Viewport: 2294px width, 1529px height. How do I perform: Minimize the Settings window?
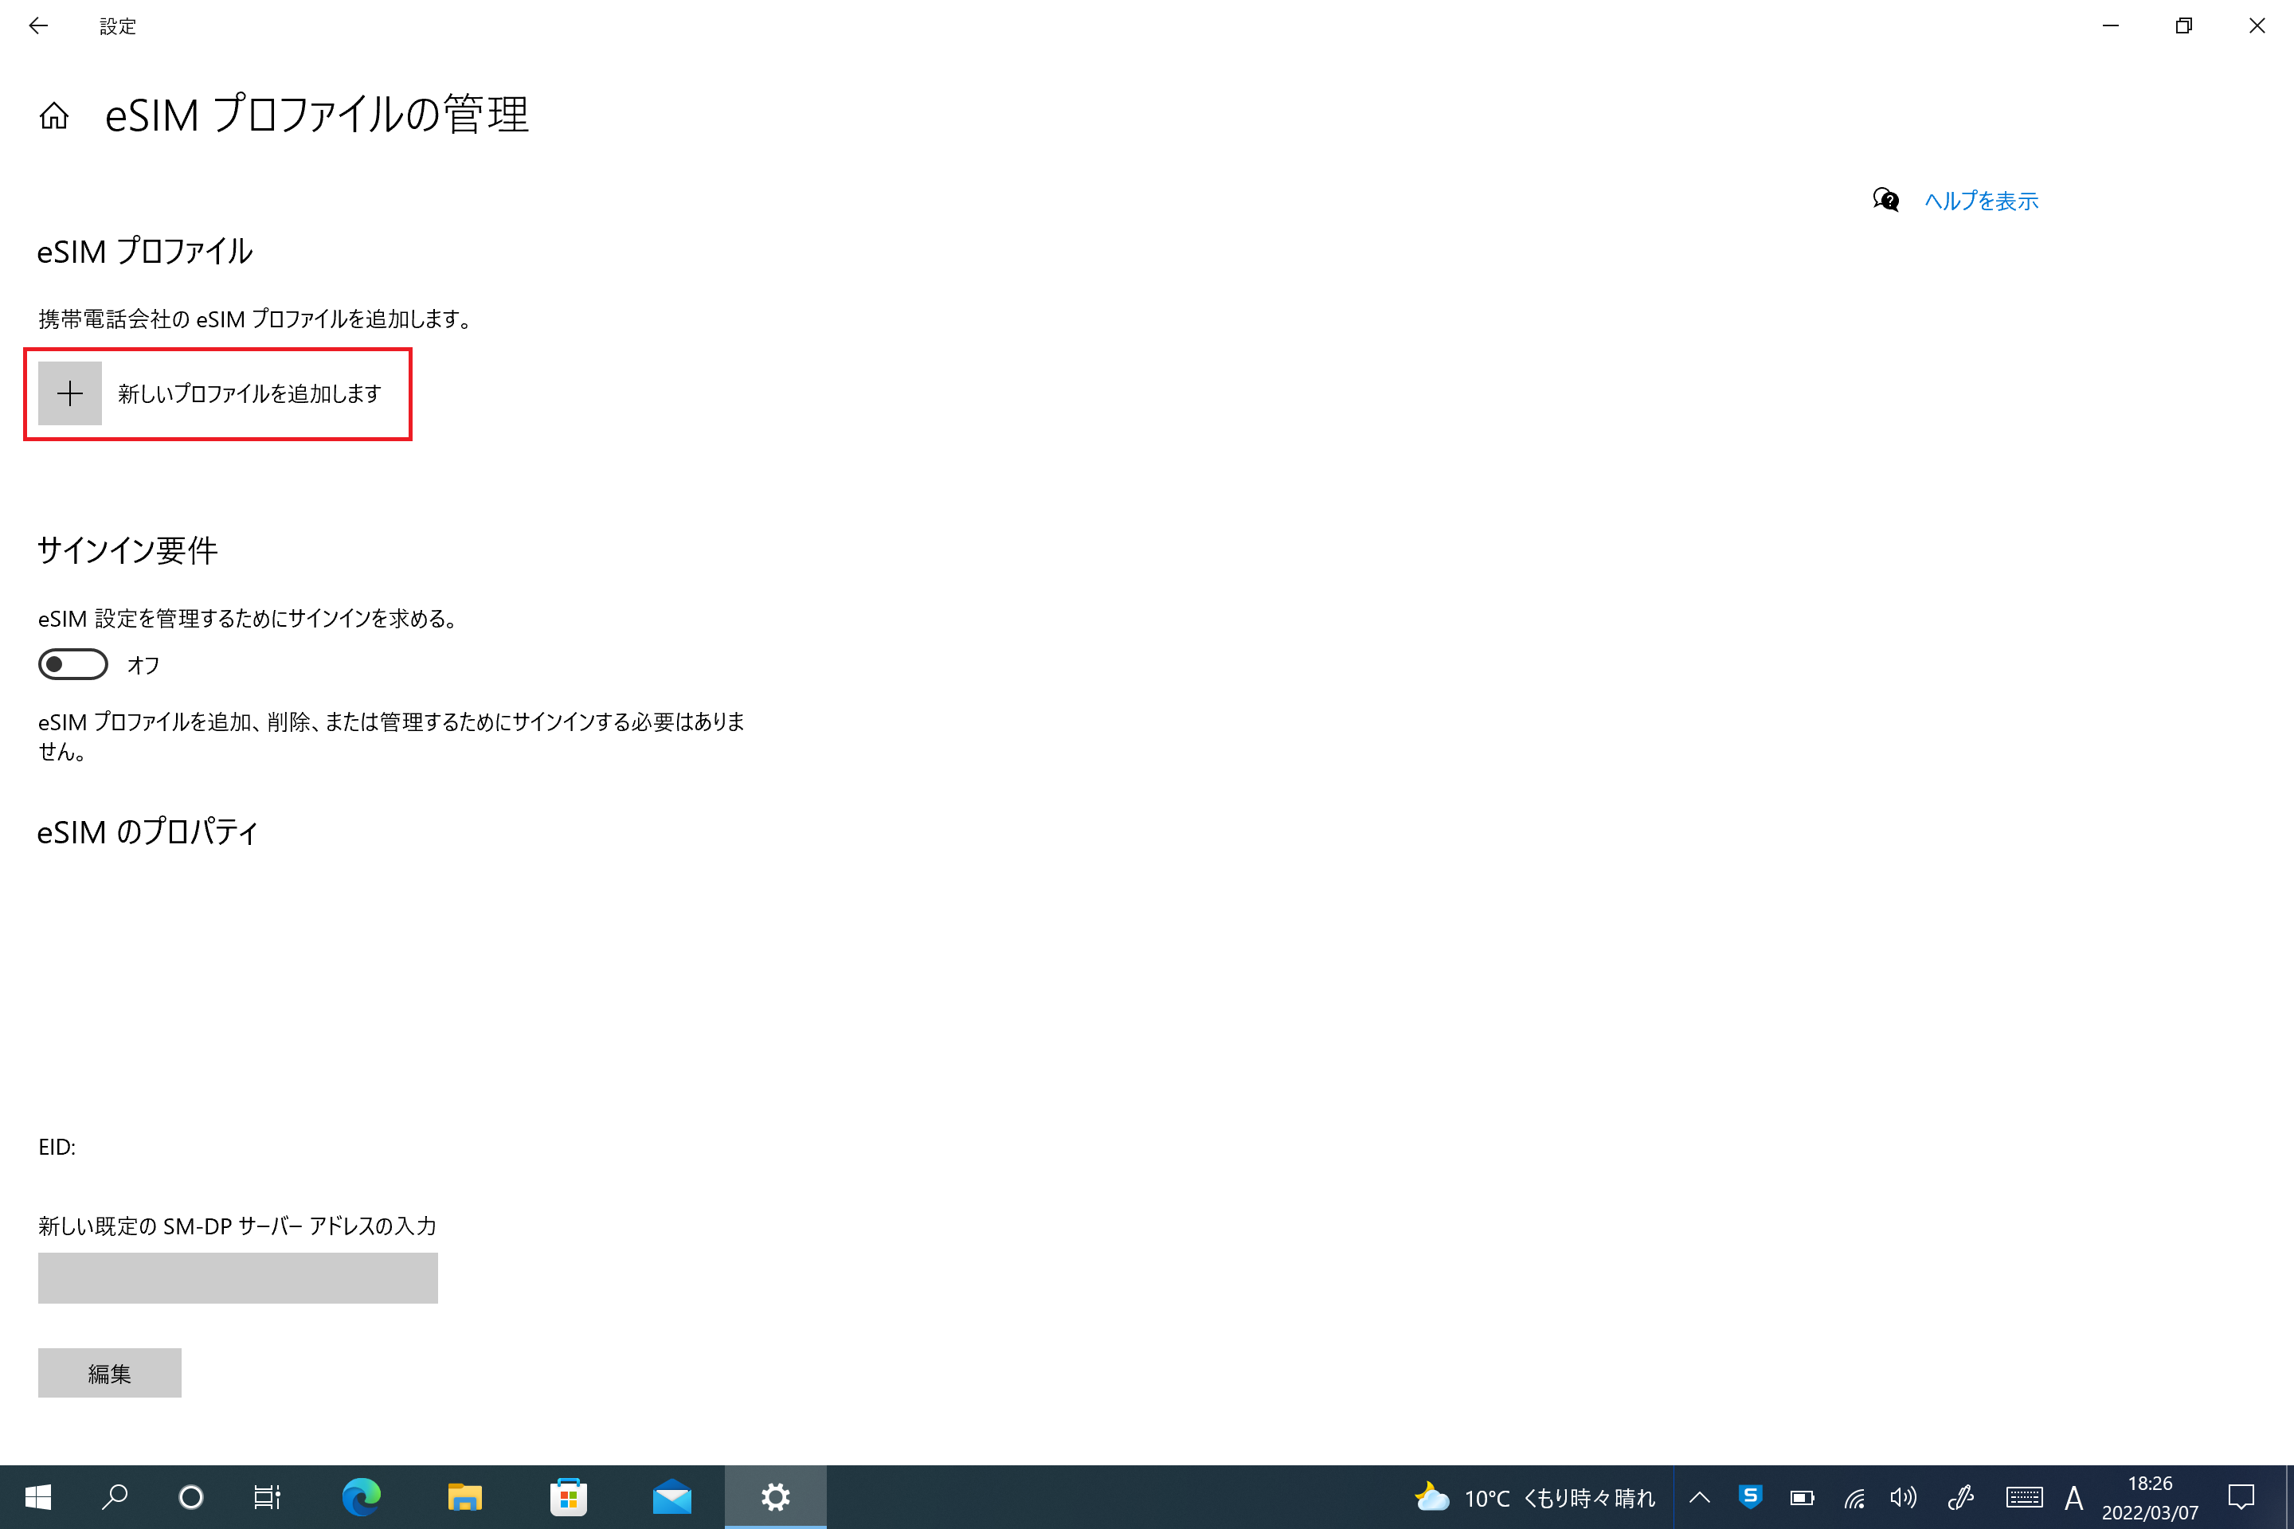(x=2111, y=26)
